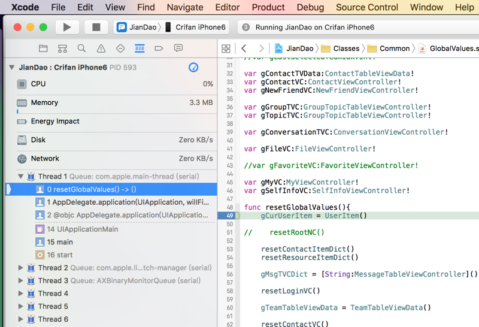The height and width of the screenshot is (327, 479).
Task: Open the Symbol navigator icon
Action: (x=62, y=49)
